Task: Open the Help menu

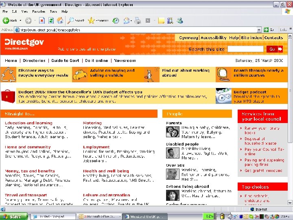Action: coord(64,11)
